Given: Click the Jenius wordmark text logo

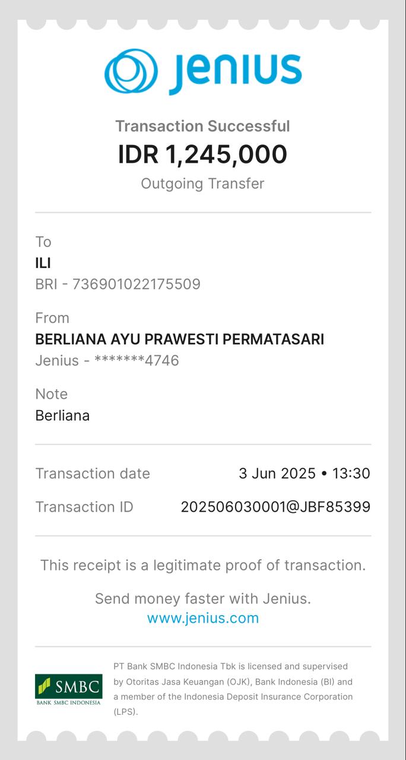Looking at the screenshot, I should 236,72.
